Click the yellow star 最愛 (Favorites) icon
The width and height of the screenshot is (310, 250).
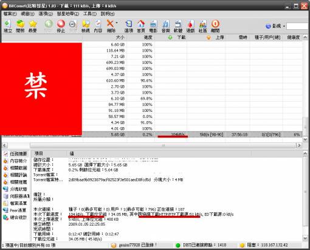(32, 26)
